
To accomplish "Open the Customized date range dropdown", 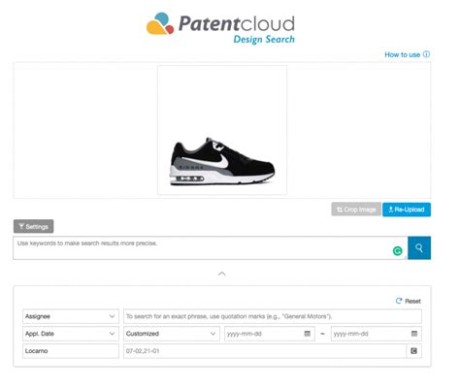I will click(172, 334).
